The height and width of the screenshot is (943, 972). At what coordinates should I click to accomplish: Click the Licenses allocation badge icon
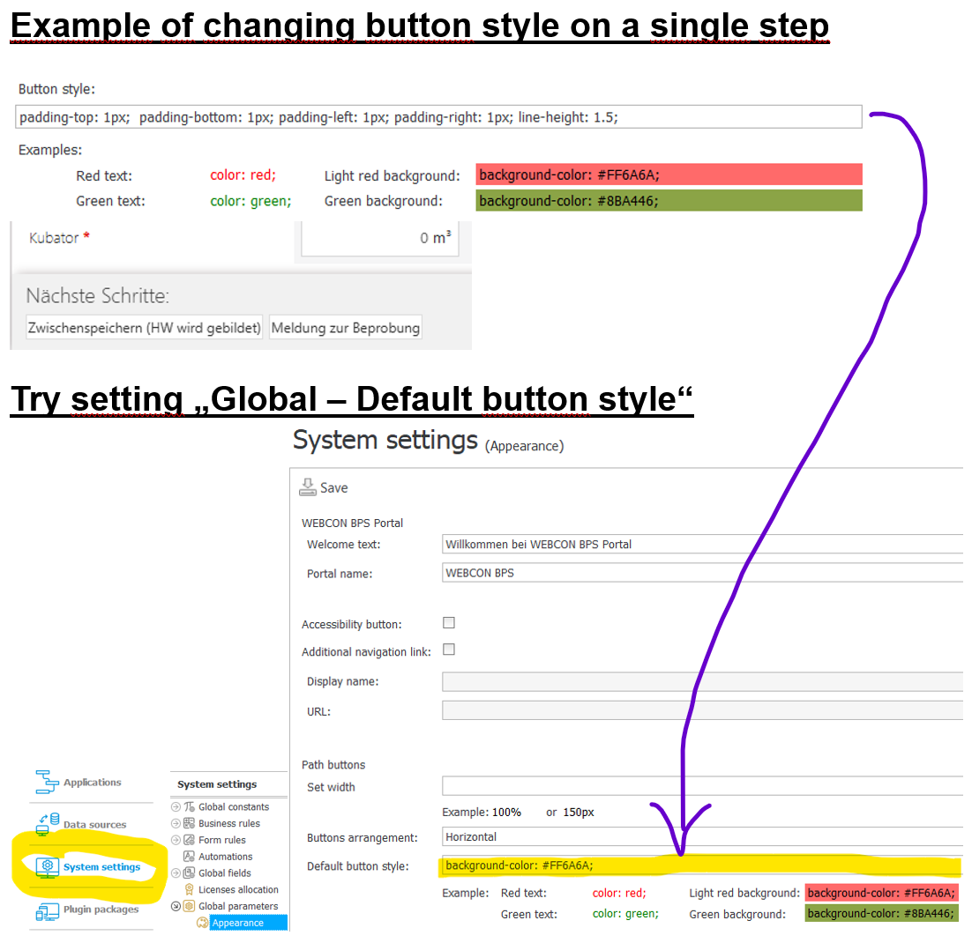click(x=190, y=890)
